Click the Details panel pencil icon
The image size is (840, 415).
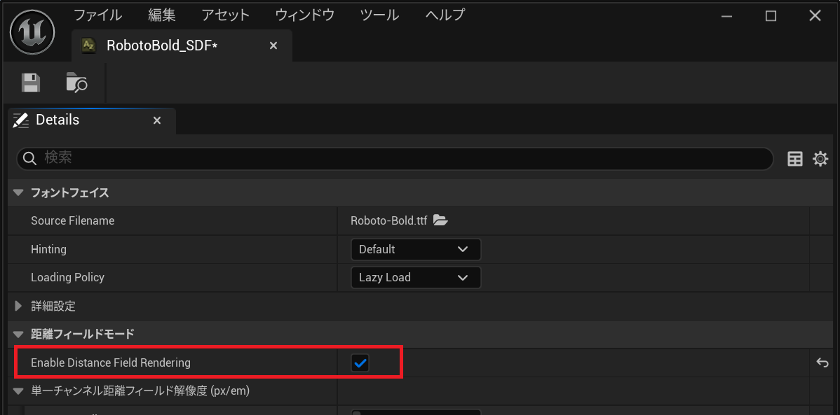(x=21, y=120)
